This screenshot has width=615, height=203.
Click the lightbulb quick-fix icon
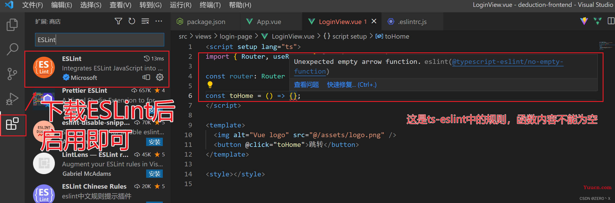[210, 85]
